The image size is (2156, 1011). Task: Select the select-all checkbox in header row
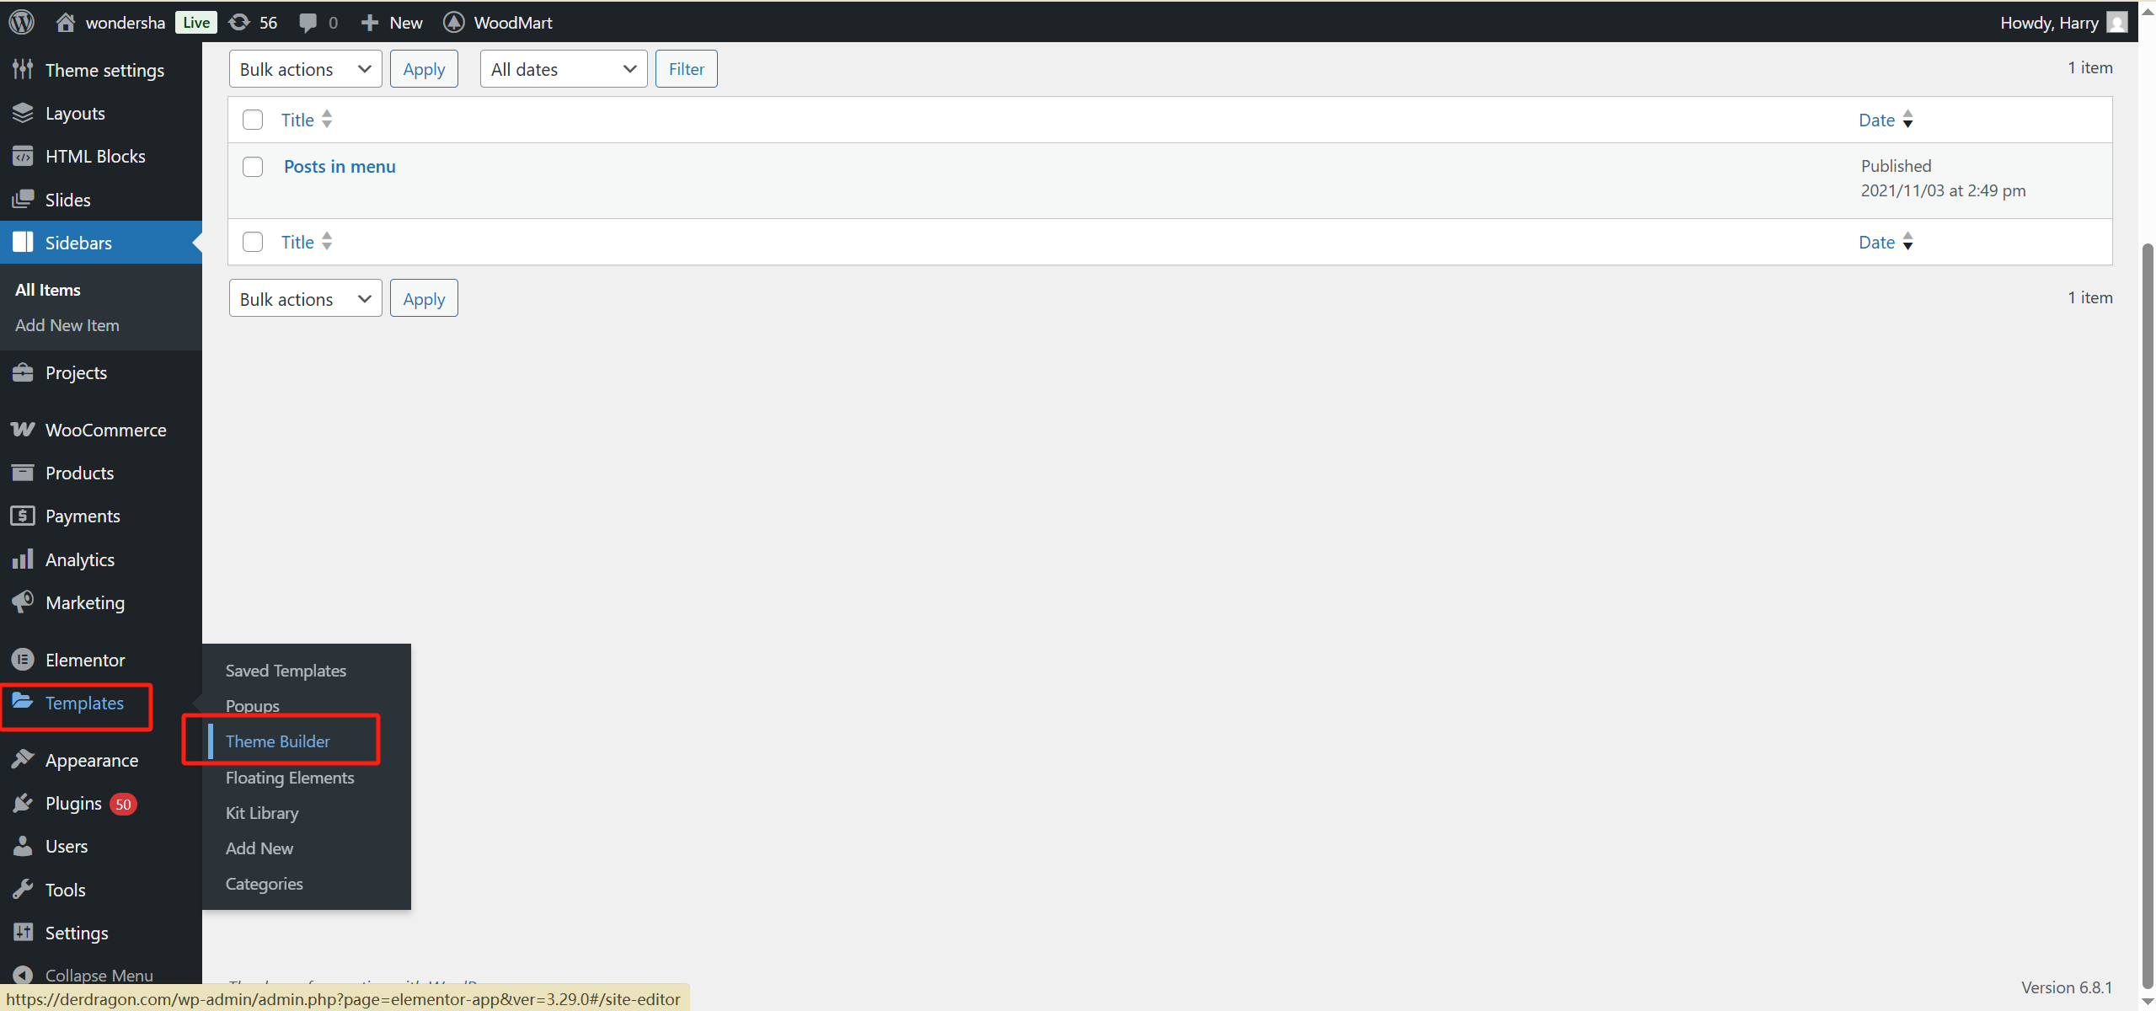[x=252, y=119]
